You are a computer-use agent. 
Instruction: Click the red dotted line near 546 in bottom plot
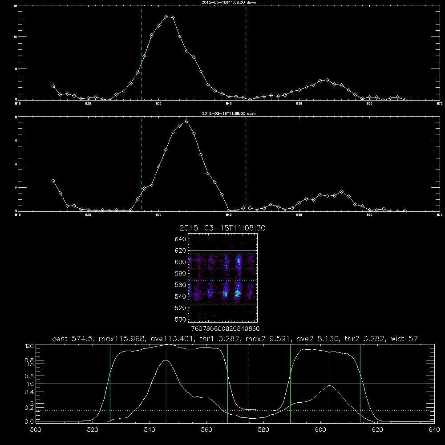[166, 384]
